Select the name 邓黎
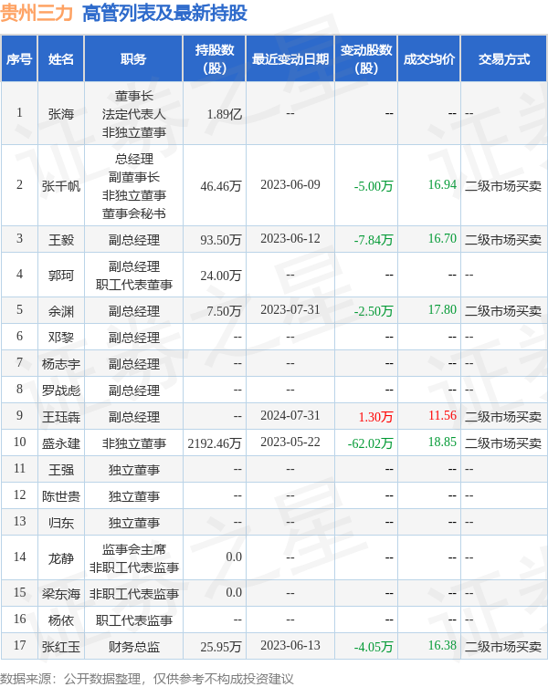Image resolution: width=548 pixels, height=687 pixels. coord(61,338)
